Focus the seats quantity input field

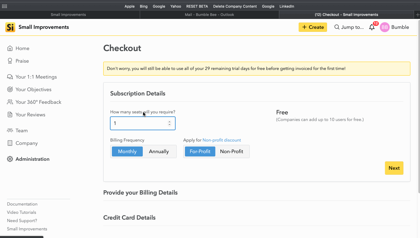(x=142, y=123)
